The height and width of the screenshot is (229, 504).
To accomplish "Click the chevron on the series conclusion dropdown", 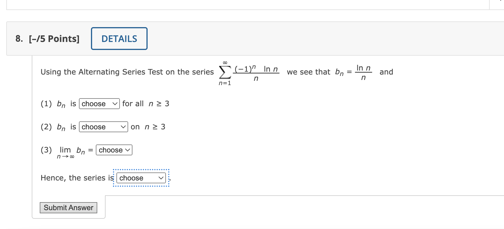I will [160, 178].
